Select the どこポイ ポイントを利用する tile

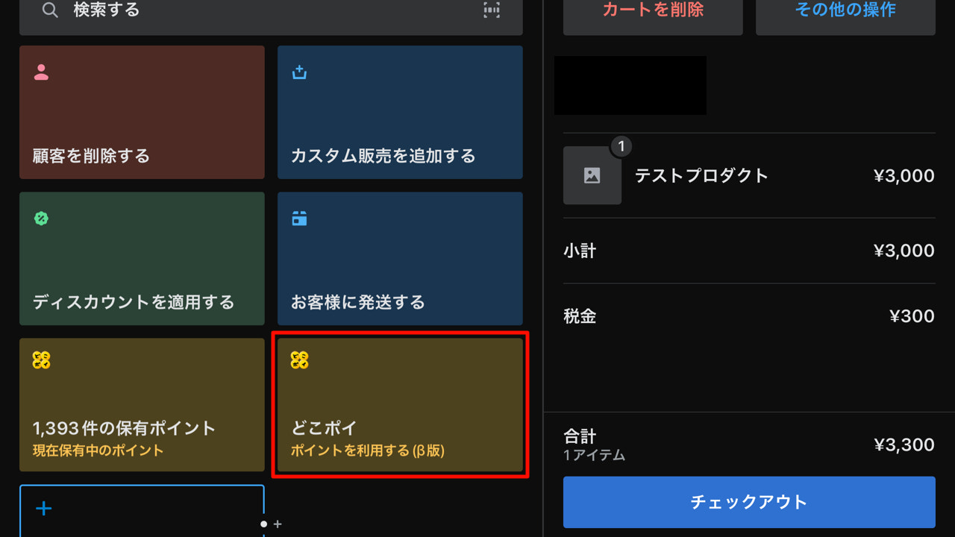pos(400,405)
